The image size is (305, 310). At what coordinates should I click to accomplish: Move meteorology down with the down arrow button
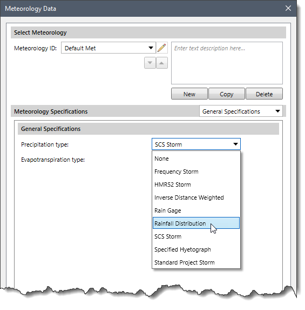point(150,63)
